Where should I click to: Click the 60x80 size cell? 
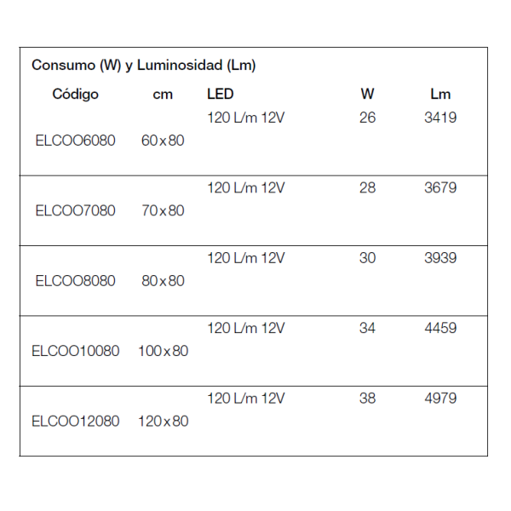[x=163, y=141]
